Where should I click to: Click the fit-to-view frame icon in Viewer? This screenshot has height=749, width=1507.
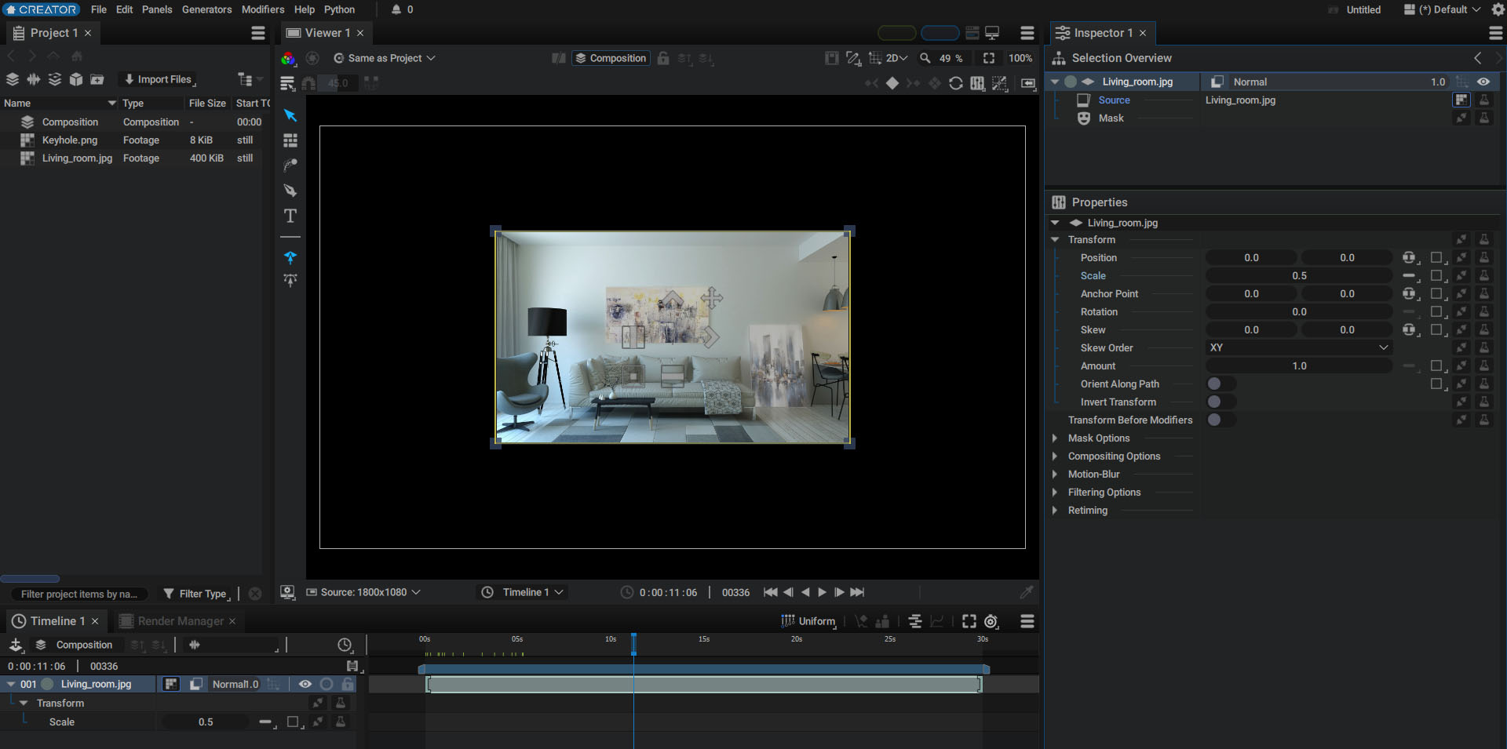click(x=989, y=58)
